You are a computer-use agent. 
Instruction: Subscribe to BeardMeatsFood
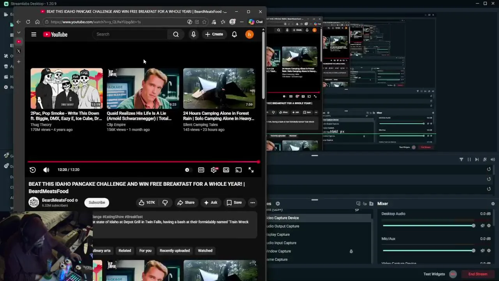pyautogui.click(x=97, y=203)
